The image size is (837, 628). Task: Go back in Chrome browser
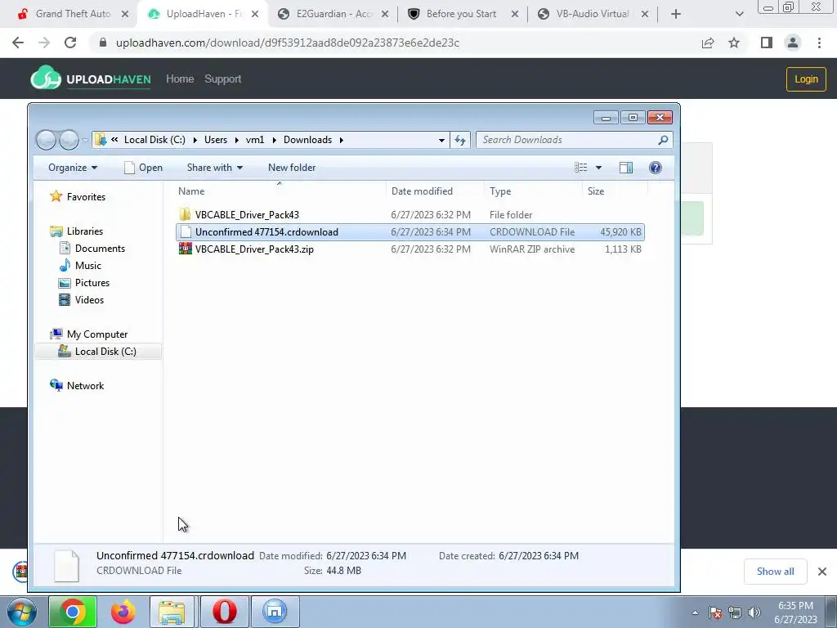tap(18, 43)
